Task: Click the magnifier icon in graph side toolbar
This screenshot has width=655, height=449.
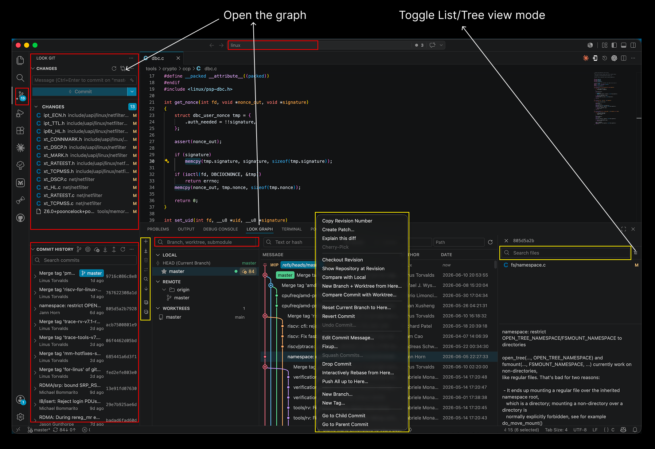Action: pyautogui.click(x=146, y=279)
